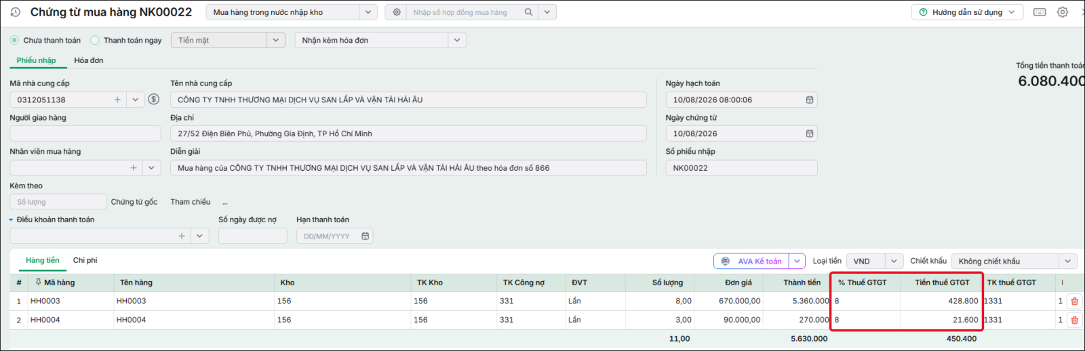Click the Tham chiếu ellipsis icon
The image size is (1085, 351).
coord(225,203)
